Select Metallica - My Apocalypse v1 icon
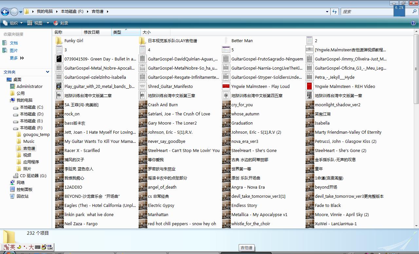This screenshot has height=254, width=419. [x=226, y=214]
